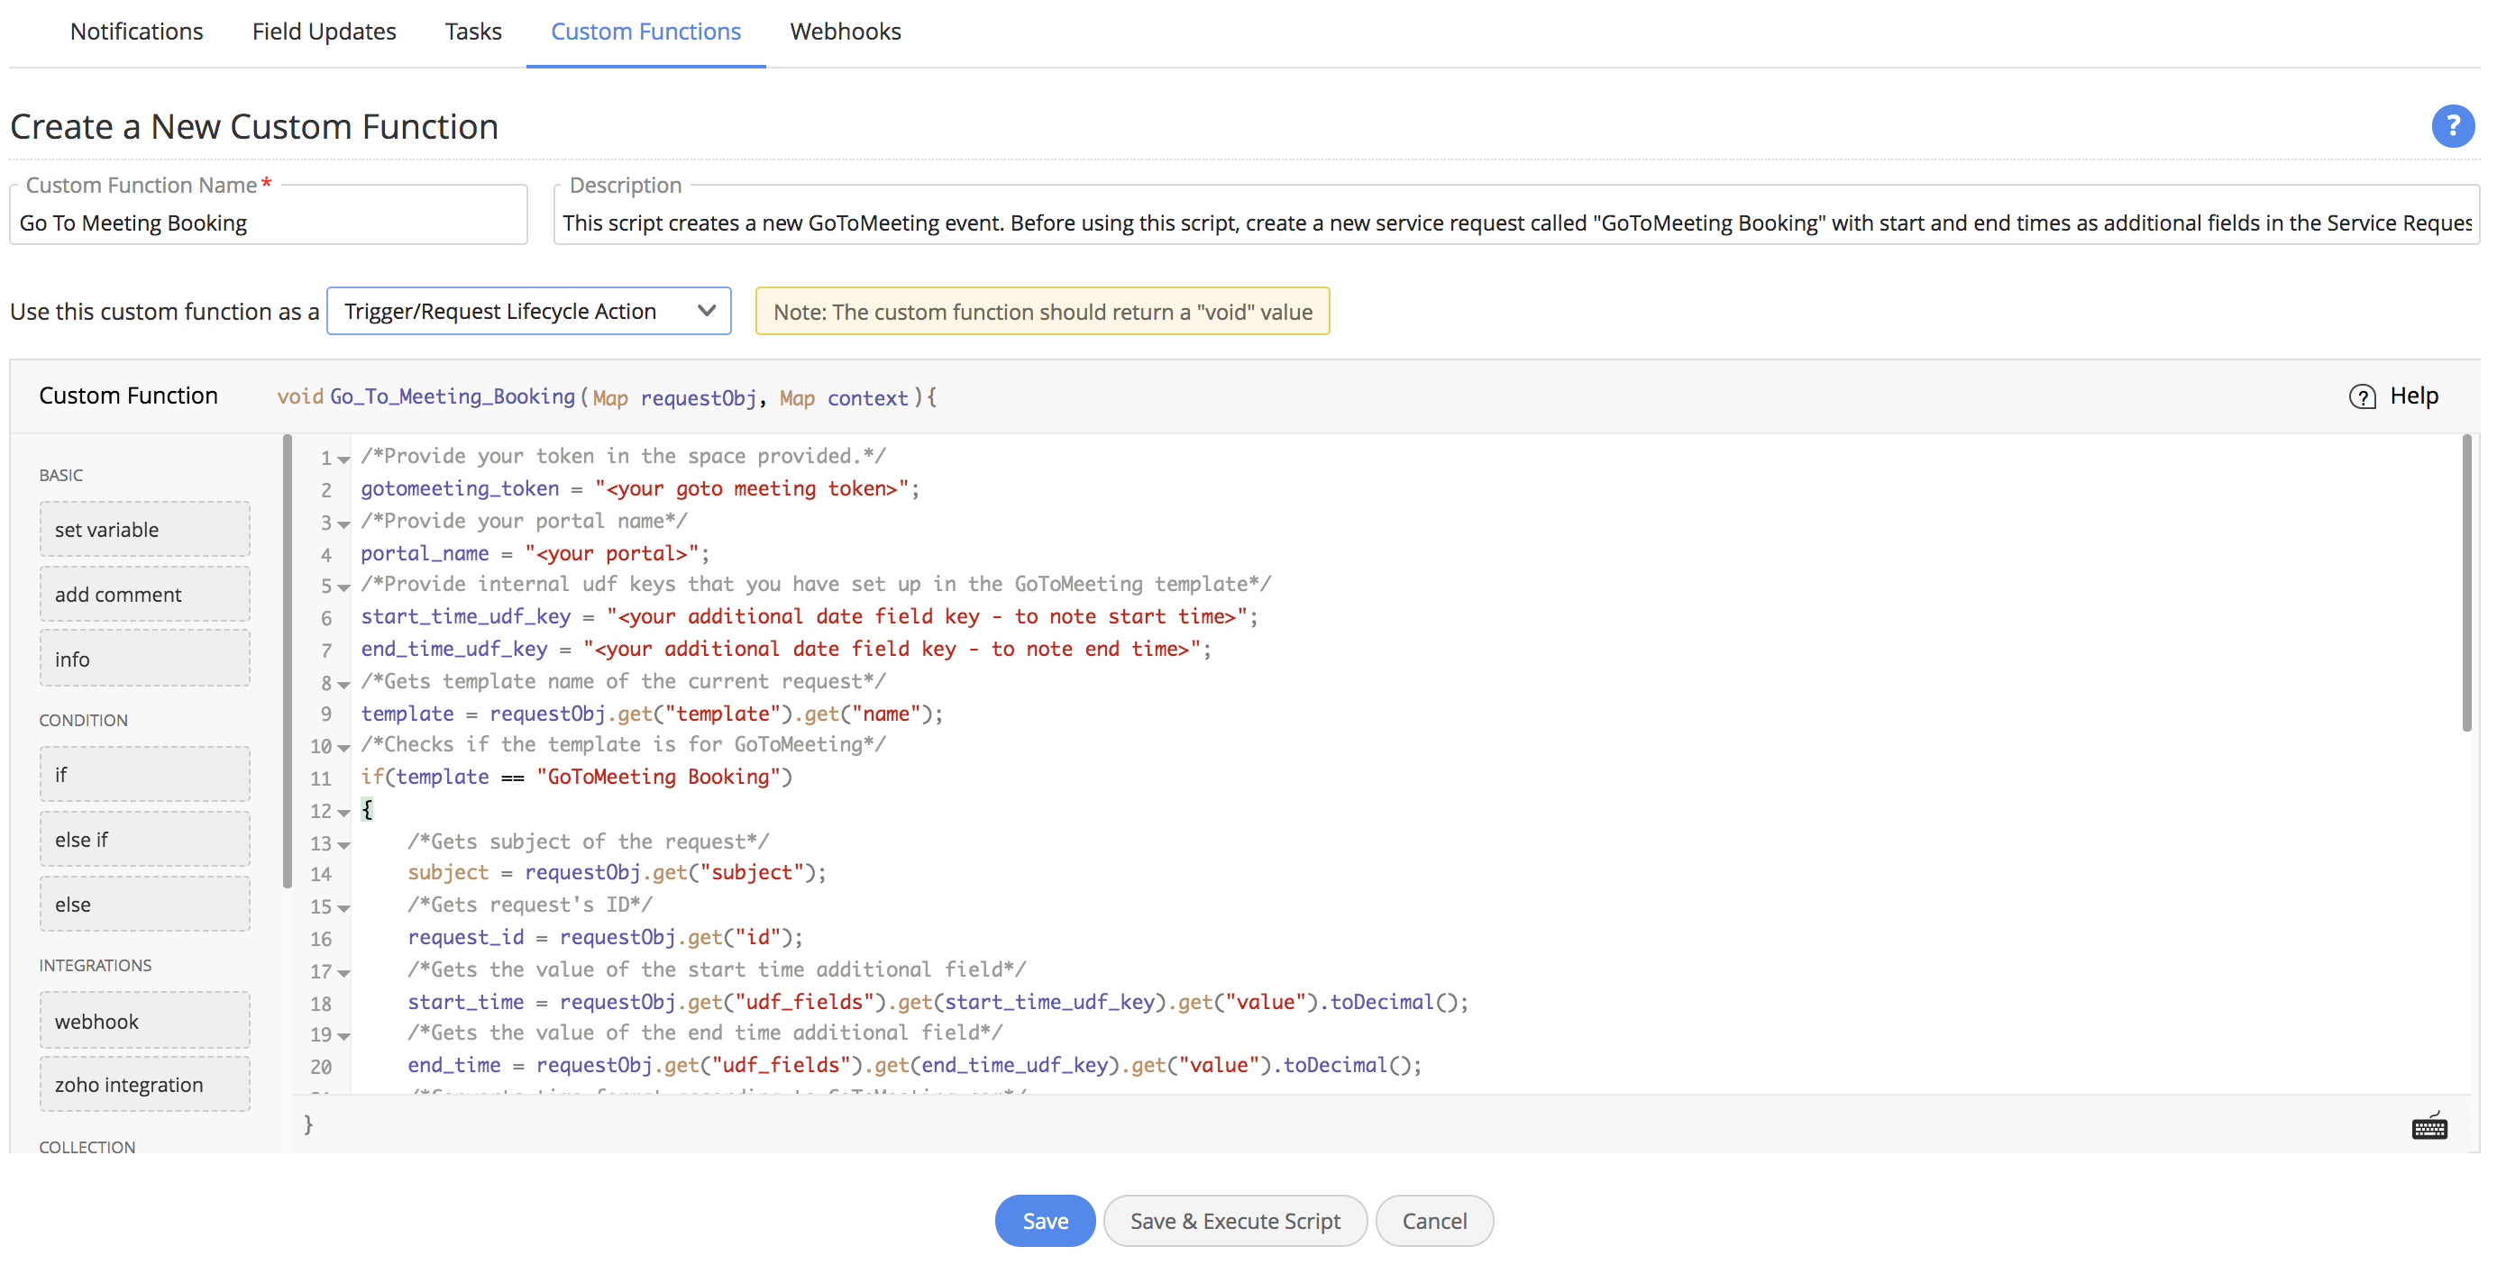This screenshot has width=2497, height=1283.
Task: Click the Save button
Action: click(x=1044, y=1220)
